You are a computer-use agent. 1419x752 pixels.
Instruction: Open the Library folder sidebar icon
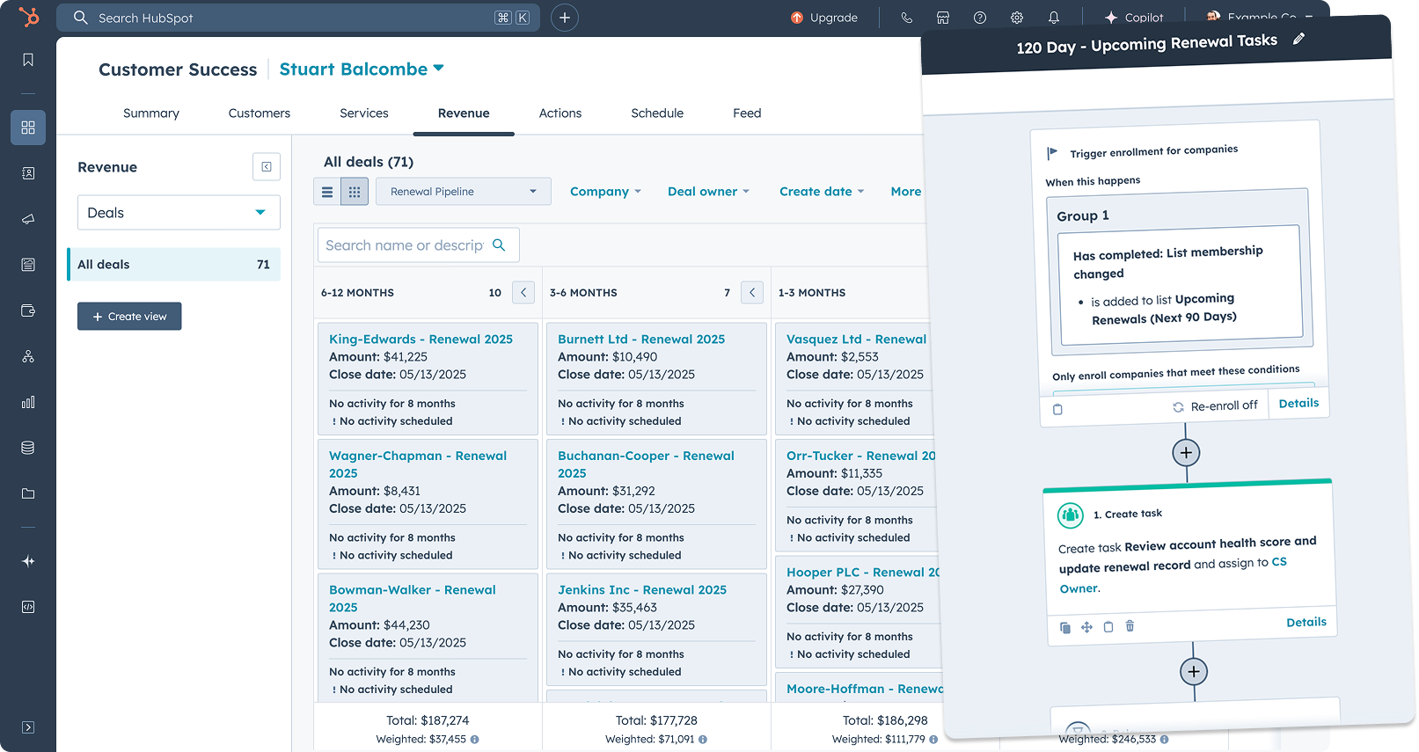(28, 493)
